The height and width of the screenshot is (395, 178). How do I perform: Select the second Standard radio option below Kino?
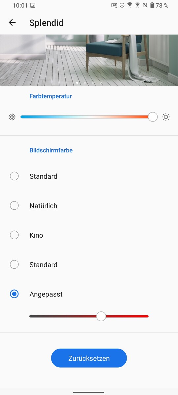tap(14, 265)
